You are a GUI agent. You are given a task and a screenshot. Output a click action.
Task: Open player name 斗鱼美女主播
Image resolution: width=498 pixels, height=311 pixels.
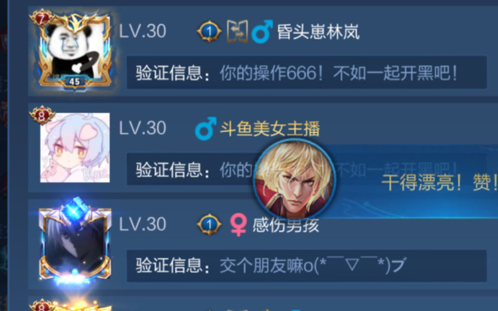click(x=270, y=128)
